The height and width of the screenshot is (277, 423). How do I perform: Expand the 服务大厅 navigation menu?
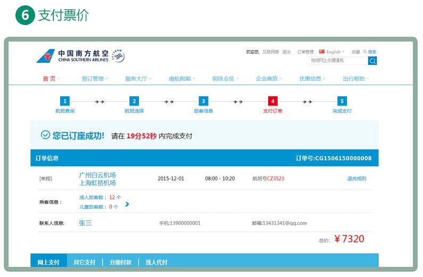[138, 78]
